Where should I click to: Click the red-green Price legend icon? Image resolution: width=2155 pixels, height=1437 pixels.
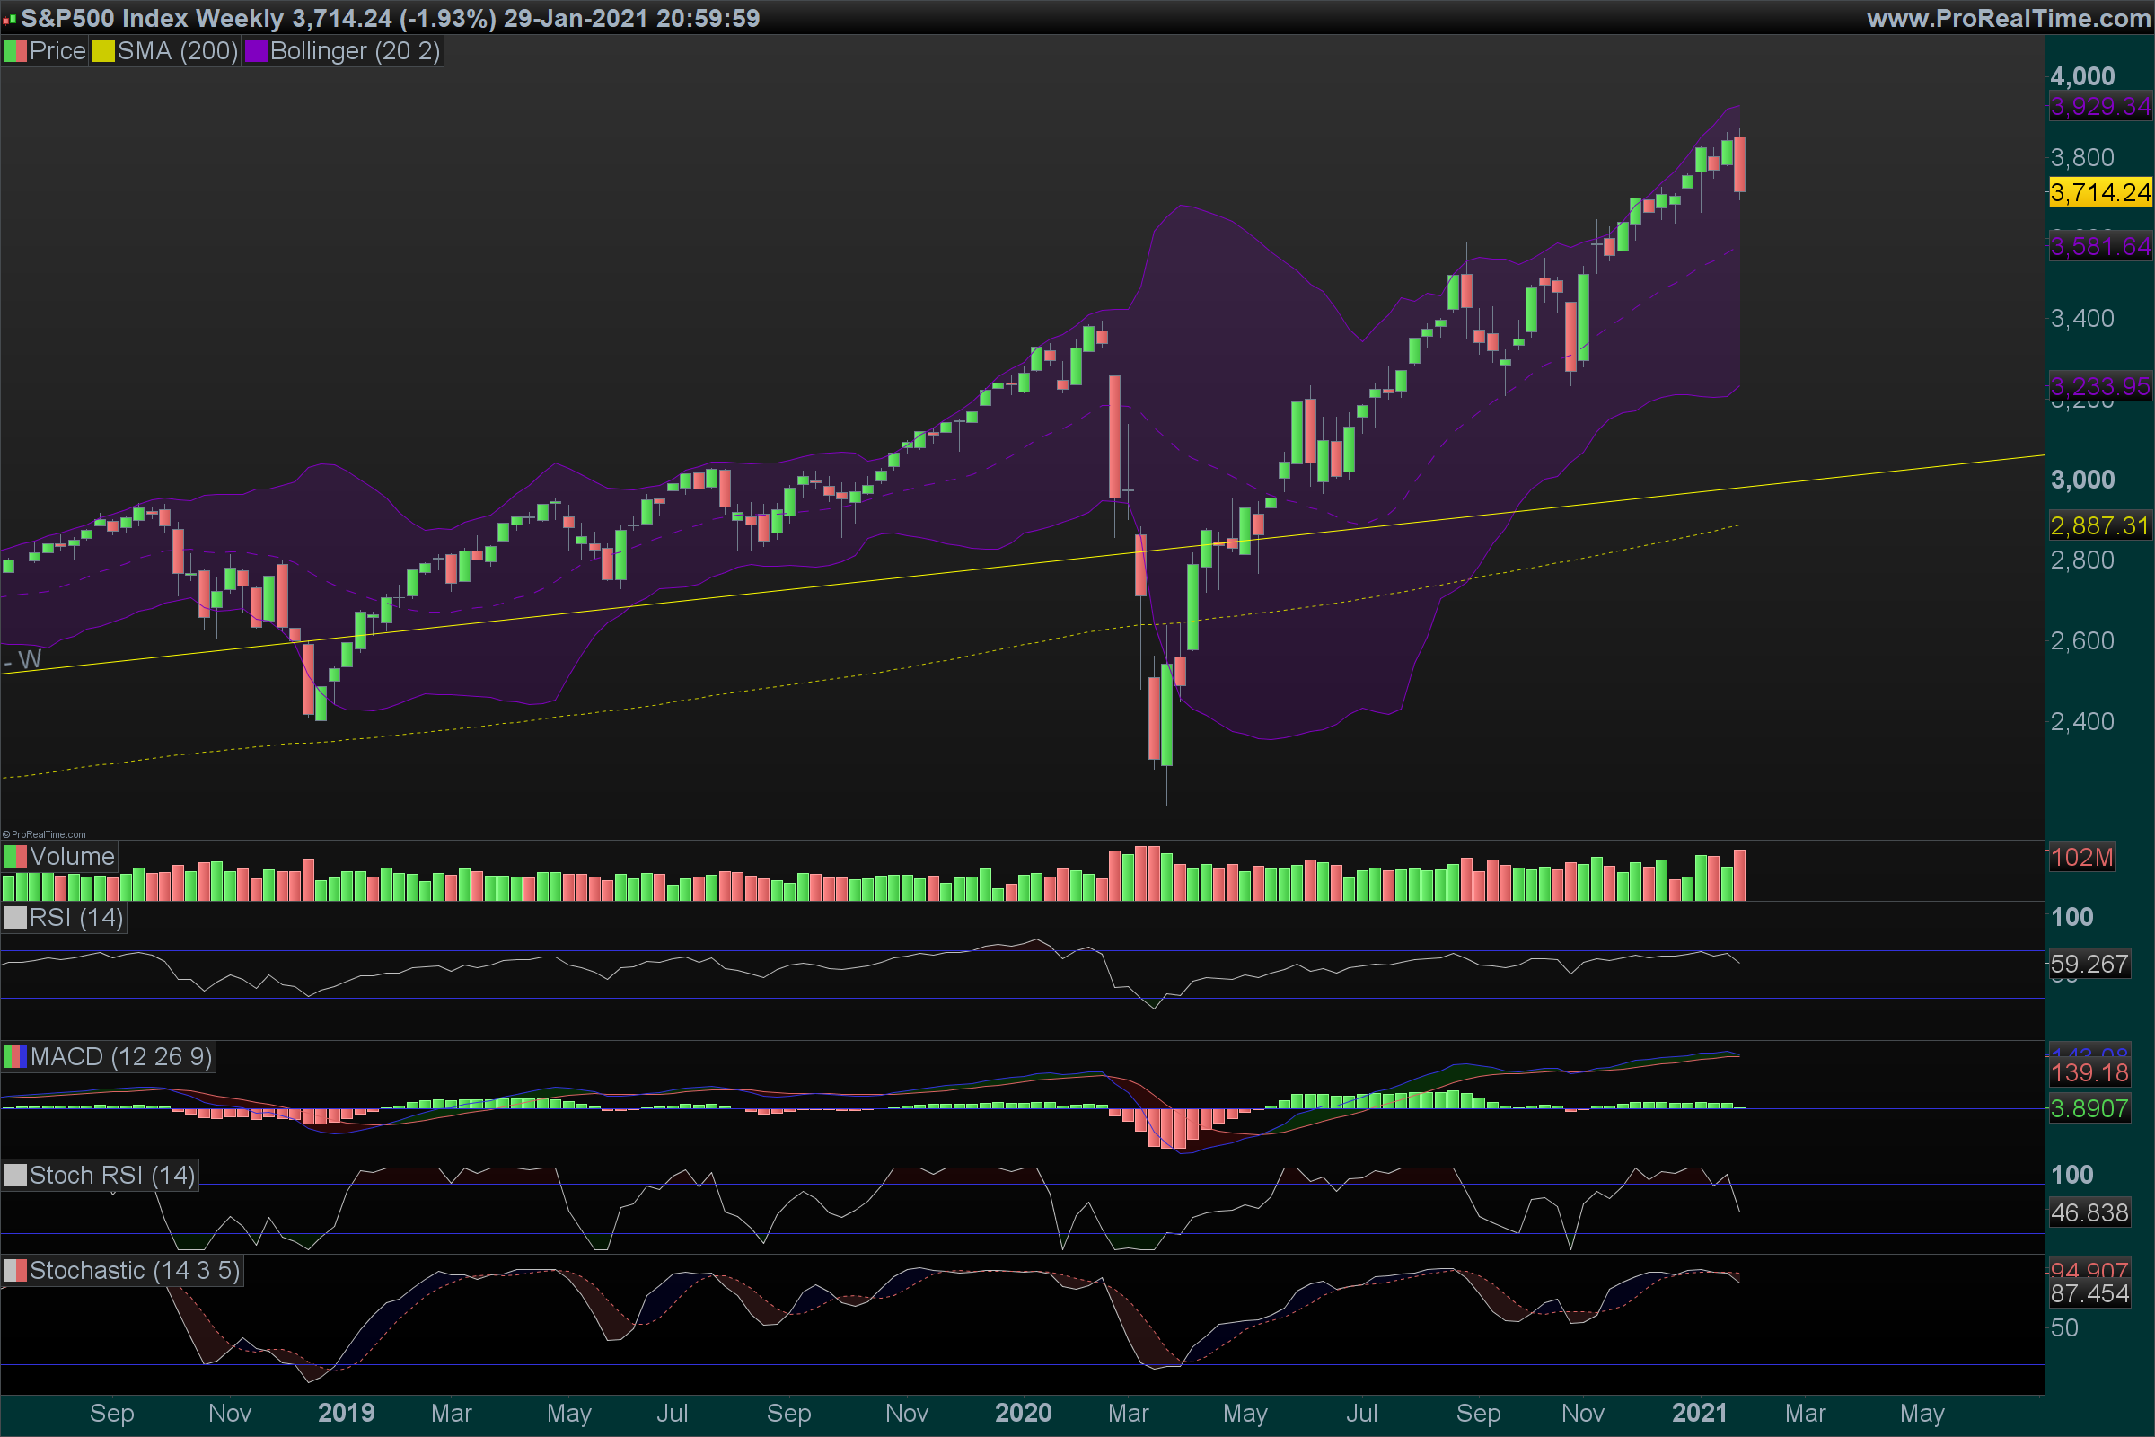pos(14,51)
